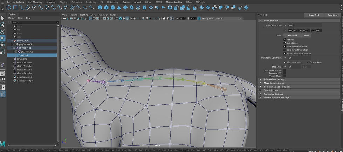
Task: Open the viewport Panels menu
Action: [x=113, y=15]
